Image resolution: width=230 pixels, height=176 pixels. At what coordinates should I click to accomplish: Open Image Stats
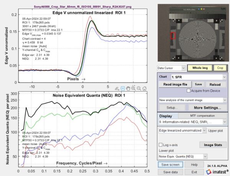point(213,145)
